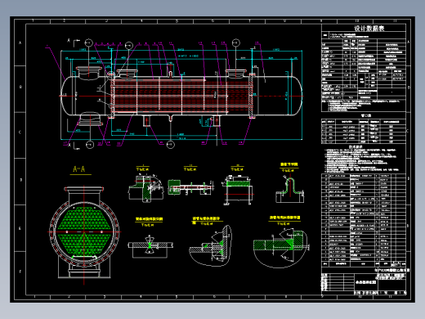Select the tie rod detail view
The width and height of the screenshot is (425, 319).
point(190,187)
